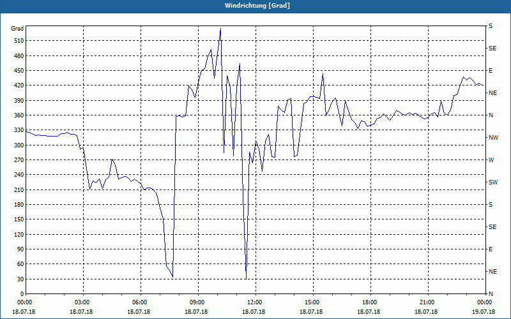511x319 pixels.
Task: Click the NW compass direction label
Action: pyautogui.click(x=493, y=138)
